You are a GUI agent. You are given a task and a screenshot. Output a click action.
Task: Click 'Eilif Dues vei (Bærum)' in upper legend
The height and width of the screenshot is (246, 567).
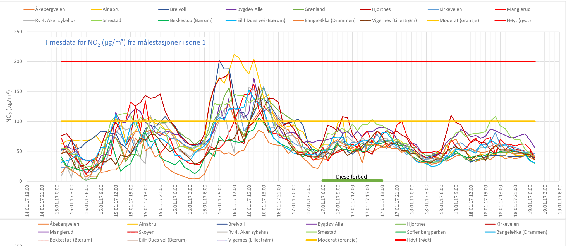(x=261, y=20)
